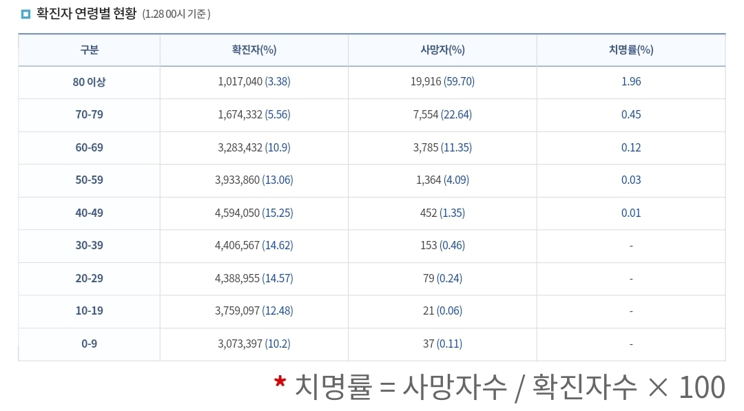Select the 80 이상 age row label
The width and height of the screenshot is (744, 411).
coord(89,82)
